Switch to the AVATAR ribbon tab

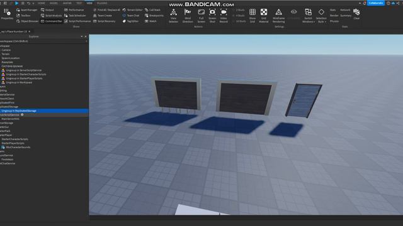coord(67,3)
